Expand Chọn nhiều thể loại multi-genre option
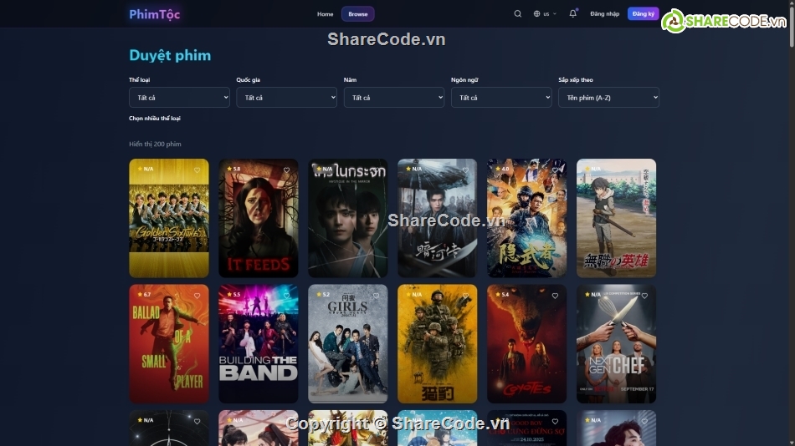795x446 pixels. [155, 118]
